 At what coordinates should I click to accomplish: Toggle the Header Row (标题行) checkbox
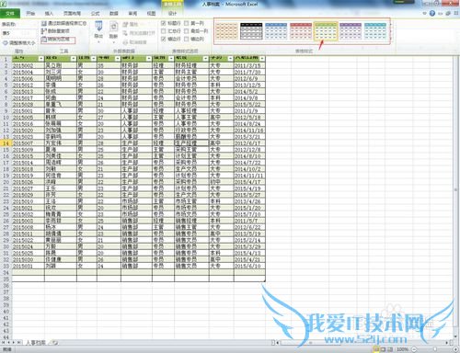tap(164, 23)
